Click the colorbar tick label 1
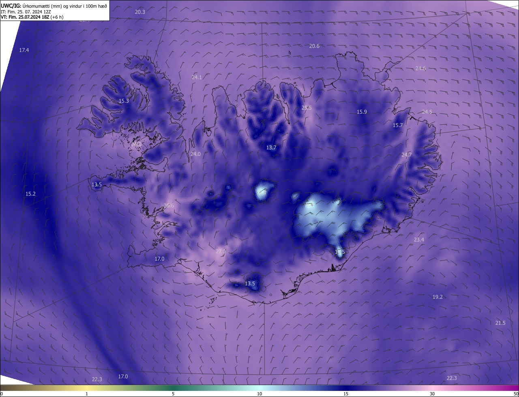 click(x=87, y=394)
